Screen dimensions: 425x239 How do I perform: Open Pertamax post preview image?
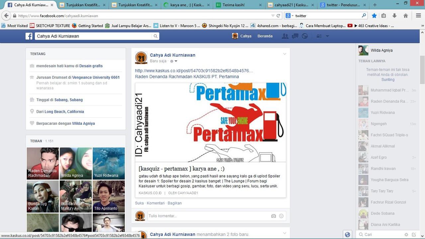(x=211, y=122)
